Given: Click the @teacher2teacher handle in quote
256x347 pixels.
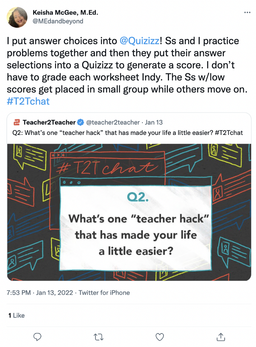Looking at the screenshot, I should click(x=113, y=122).
